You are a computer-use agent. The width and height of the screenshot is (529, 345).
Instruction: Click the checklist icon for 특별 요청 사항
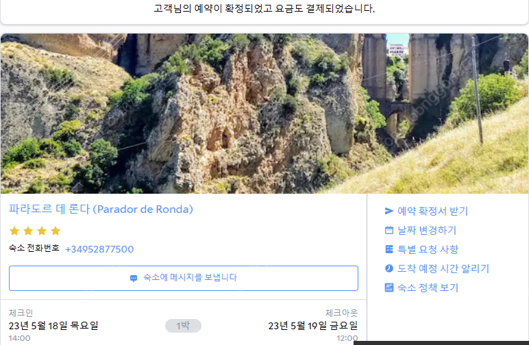point(389,249)
